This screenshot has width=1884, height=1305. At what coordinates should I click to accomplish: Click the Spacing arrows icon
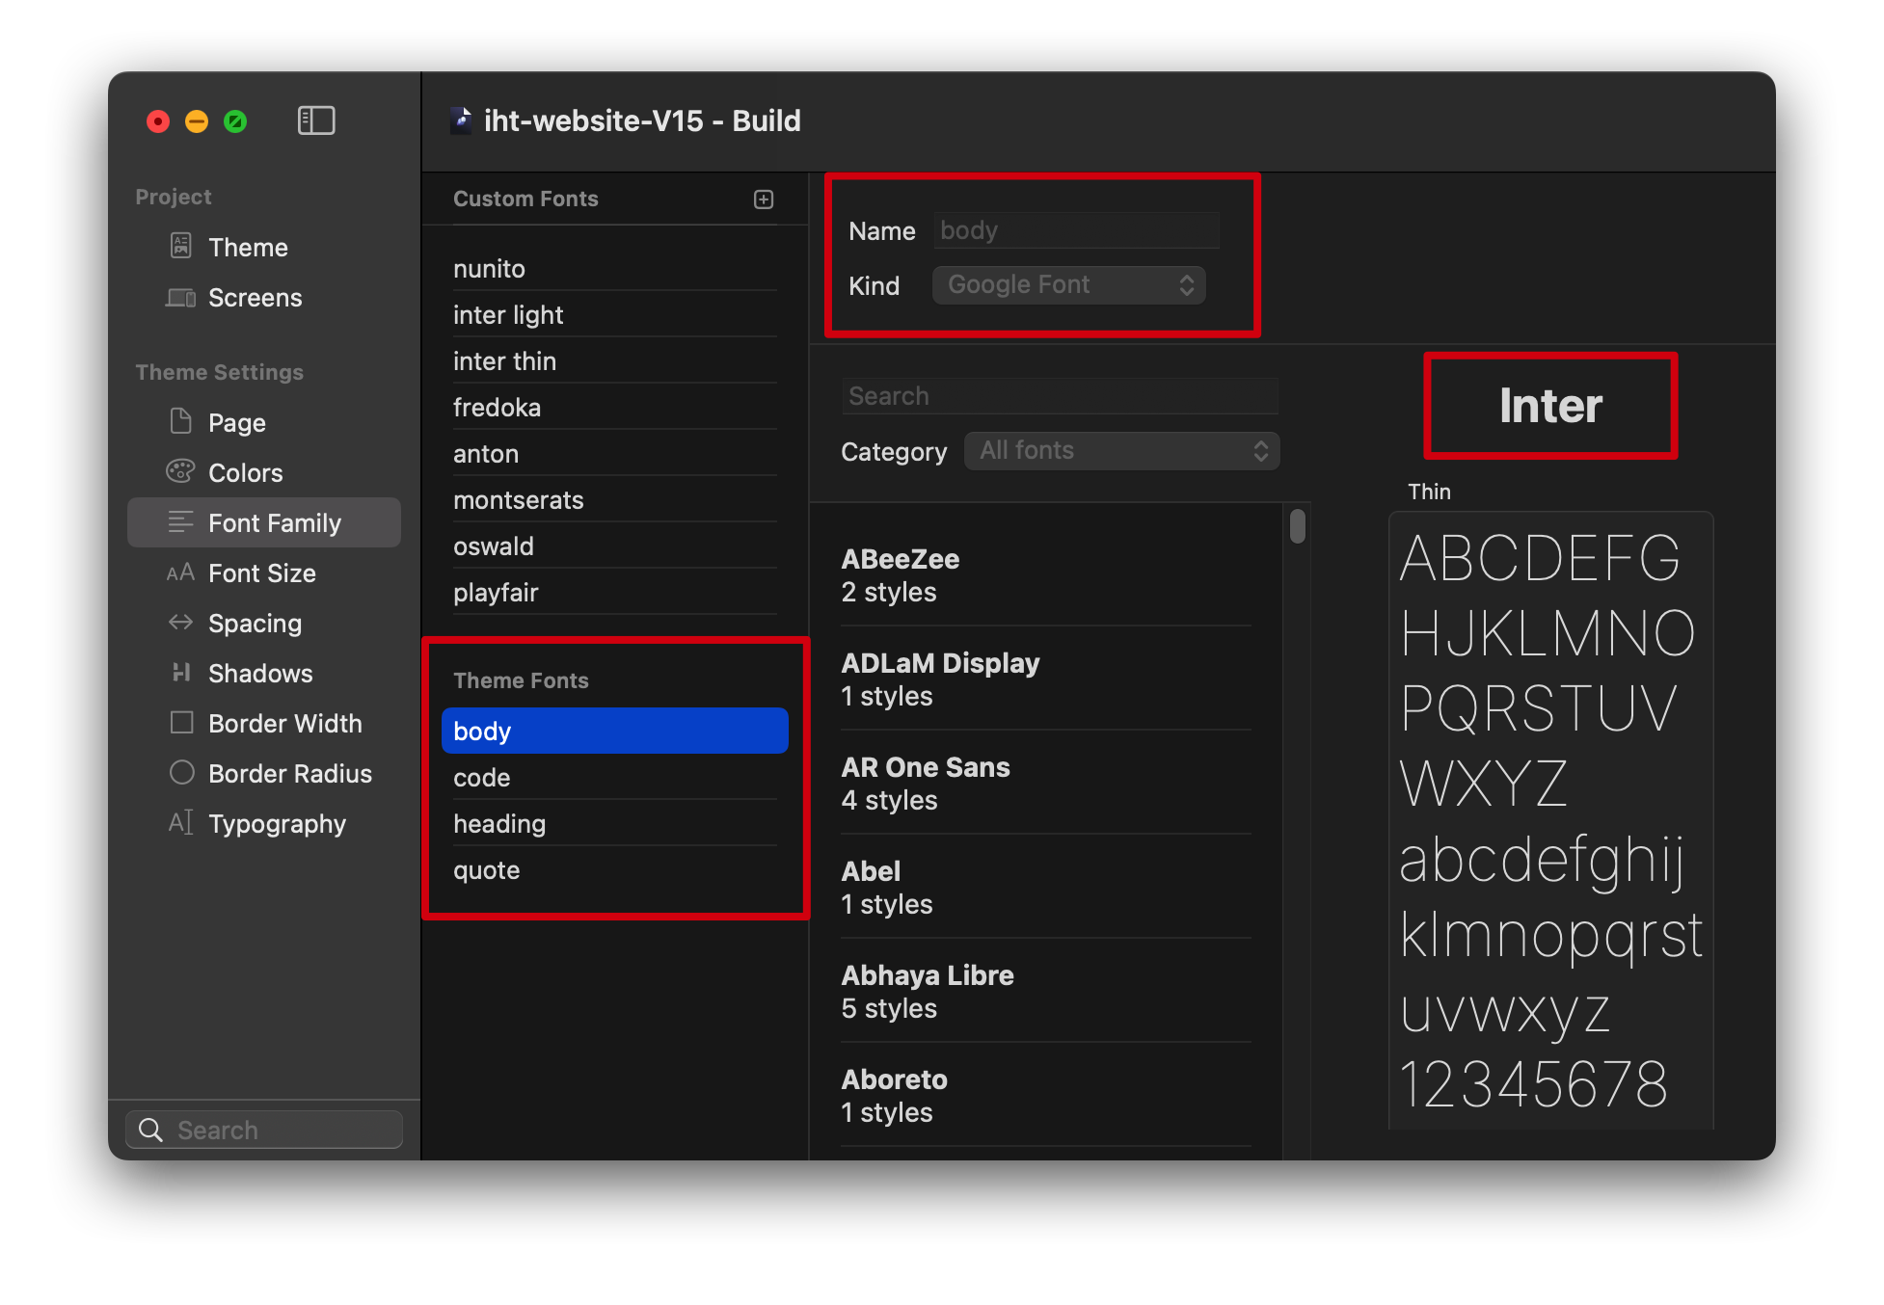(180, 623)
